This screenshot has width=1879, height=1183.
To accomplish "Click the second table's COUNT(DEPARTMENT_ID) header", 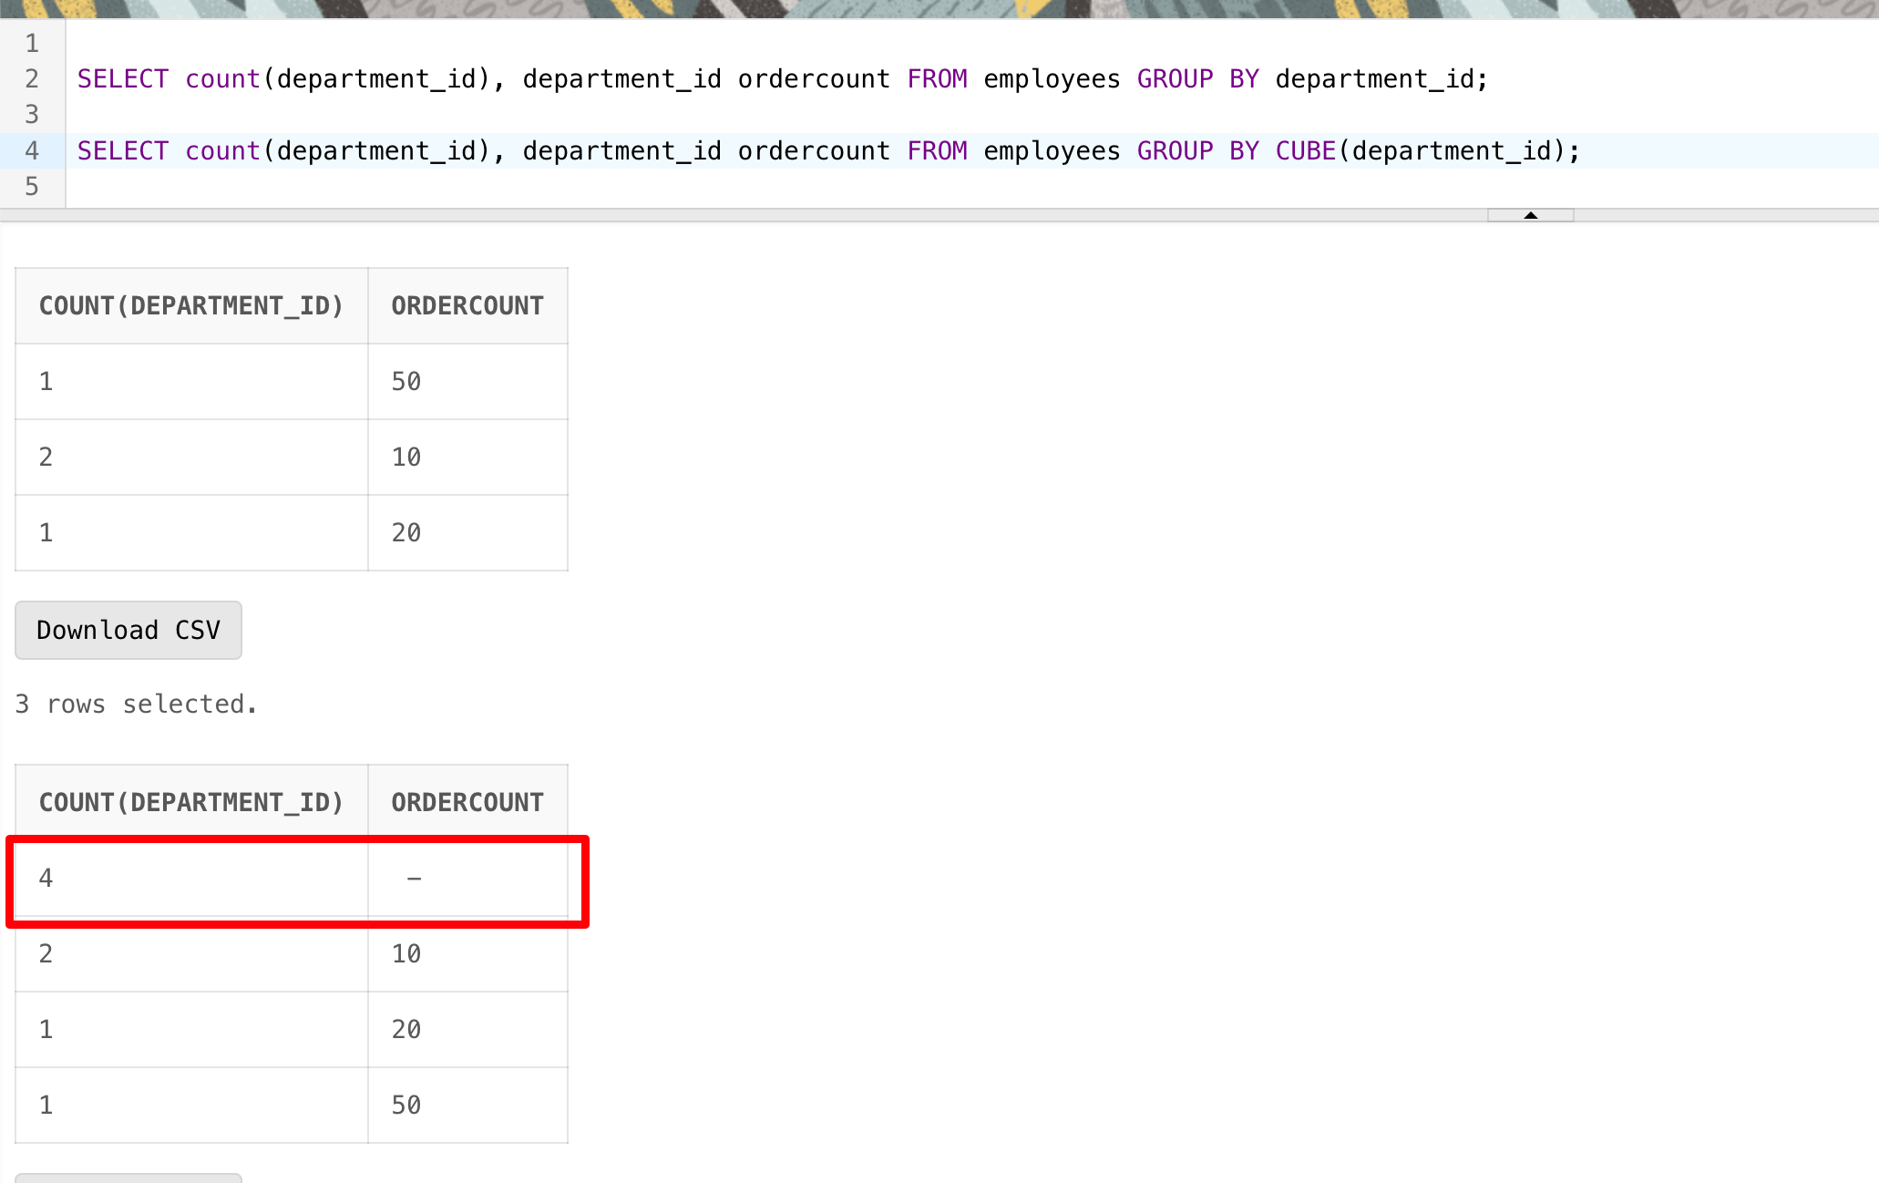I will (191, 803).
